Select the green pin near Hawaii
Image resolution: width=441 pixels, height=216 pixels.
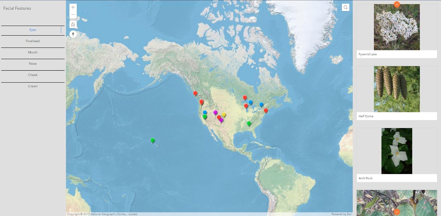153,140
